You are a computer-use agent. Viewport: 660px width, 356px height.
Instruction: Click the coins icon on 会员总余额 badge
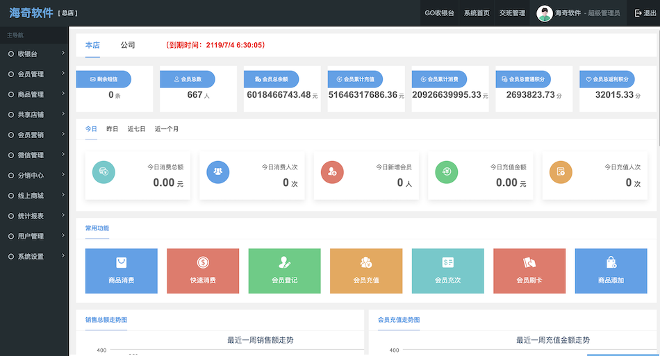258,79
